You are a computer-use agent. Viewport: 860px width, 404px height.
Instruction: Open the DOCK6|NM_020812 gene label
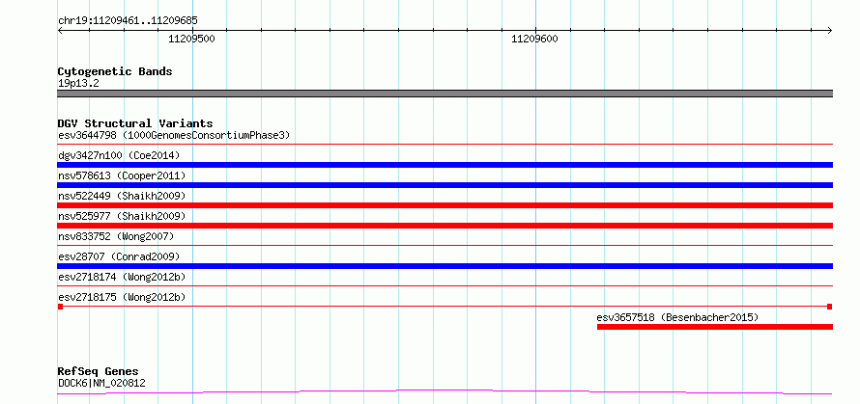(x=101, y=383)
